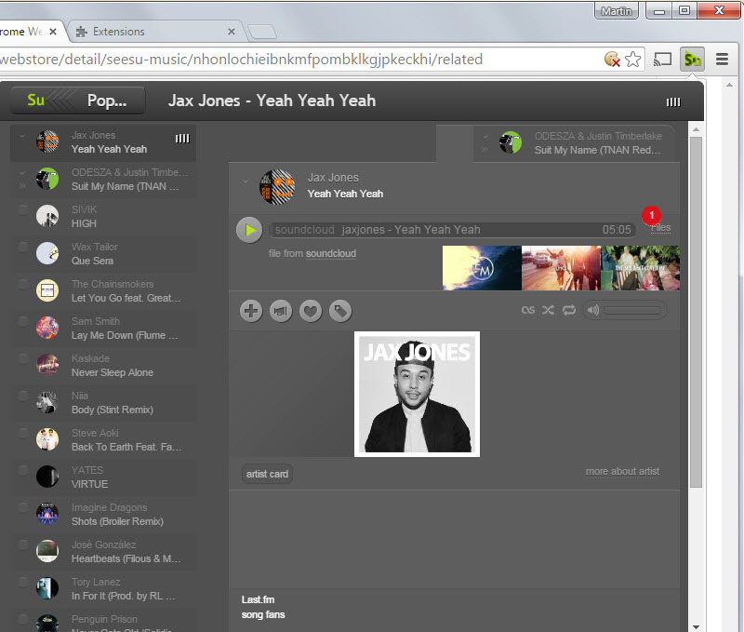Open the artist card button

[267, 474]
